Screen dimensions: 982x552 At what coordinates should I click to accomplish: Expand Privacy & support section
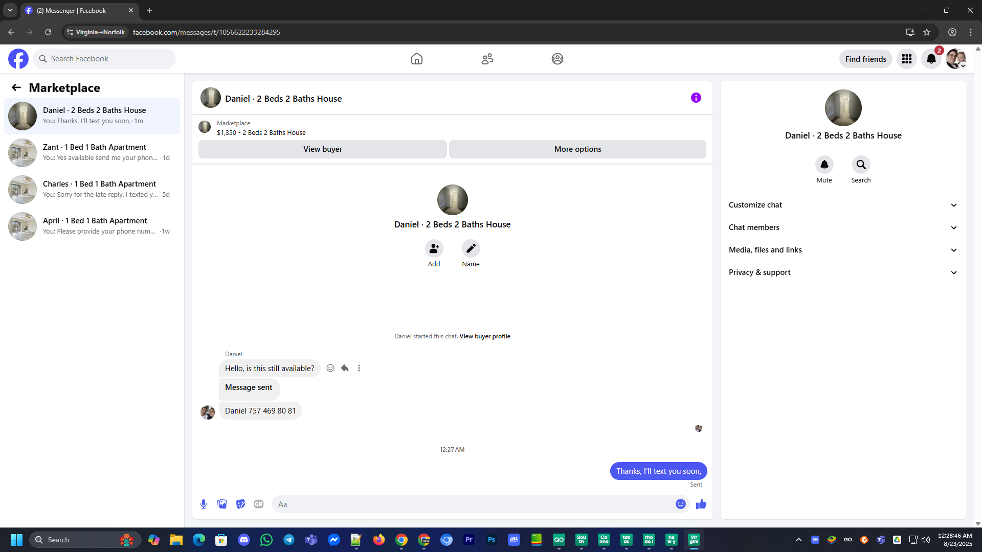(x=843, y=272)
